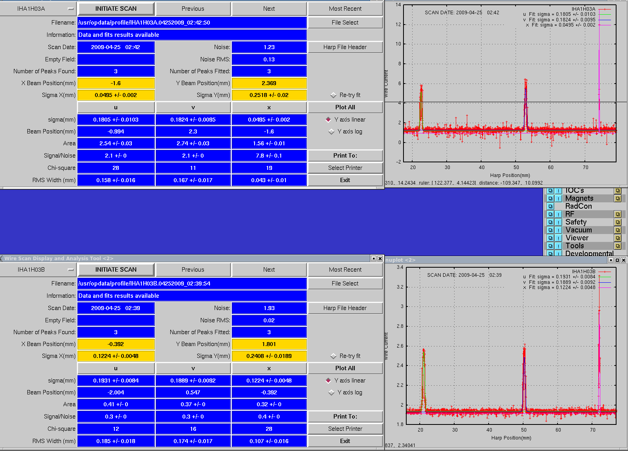Select Y axis log in the IHA1H03B panel
This screenshot has width=628, height=451.
[331, 392]
